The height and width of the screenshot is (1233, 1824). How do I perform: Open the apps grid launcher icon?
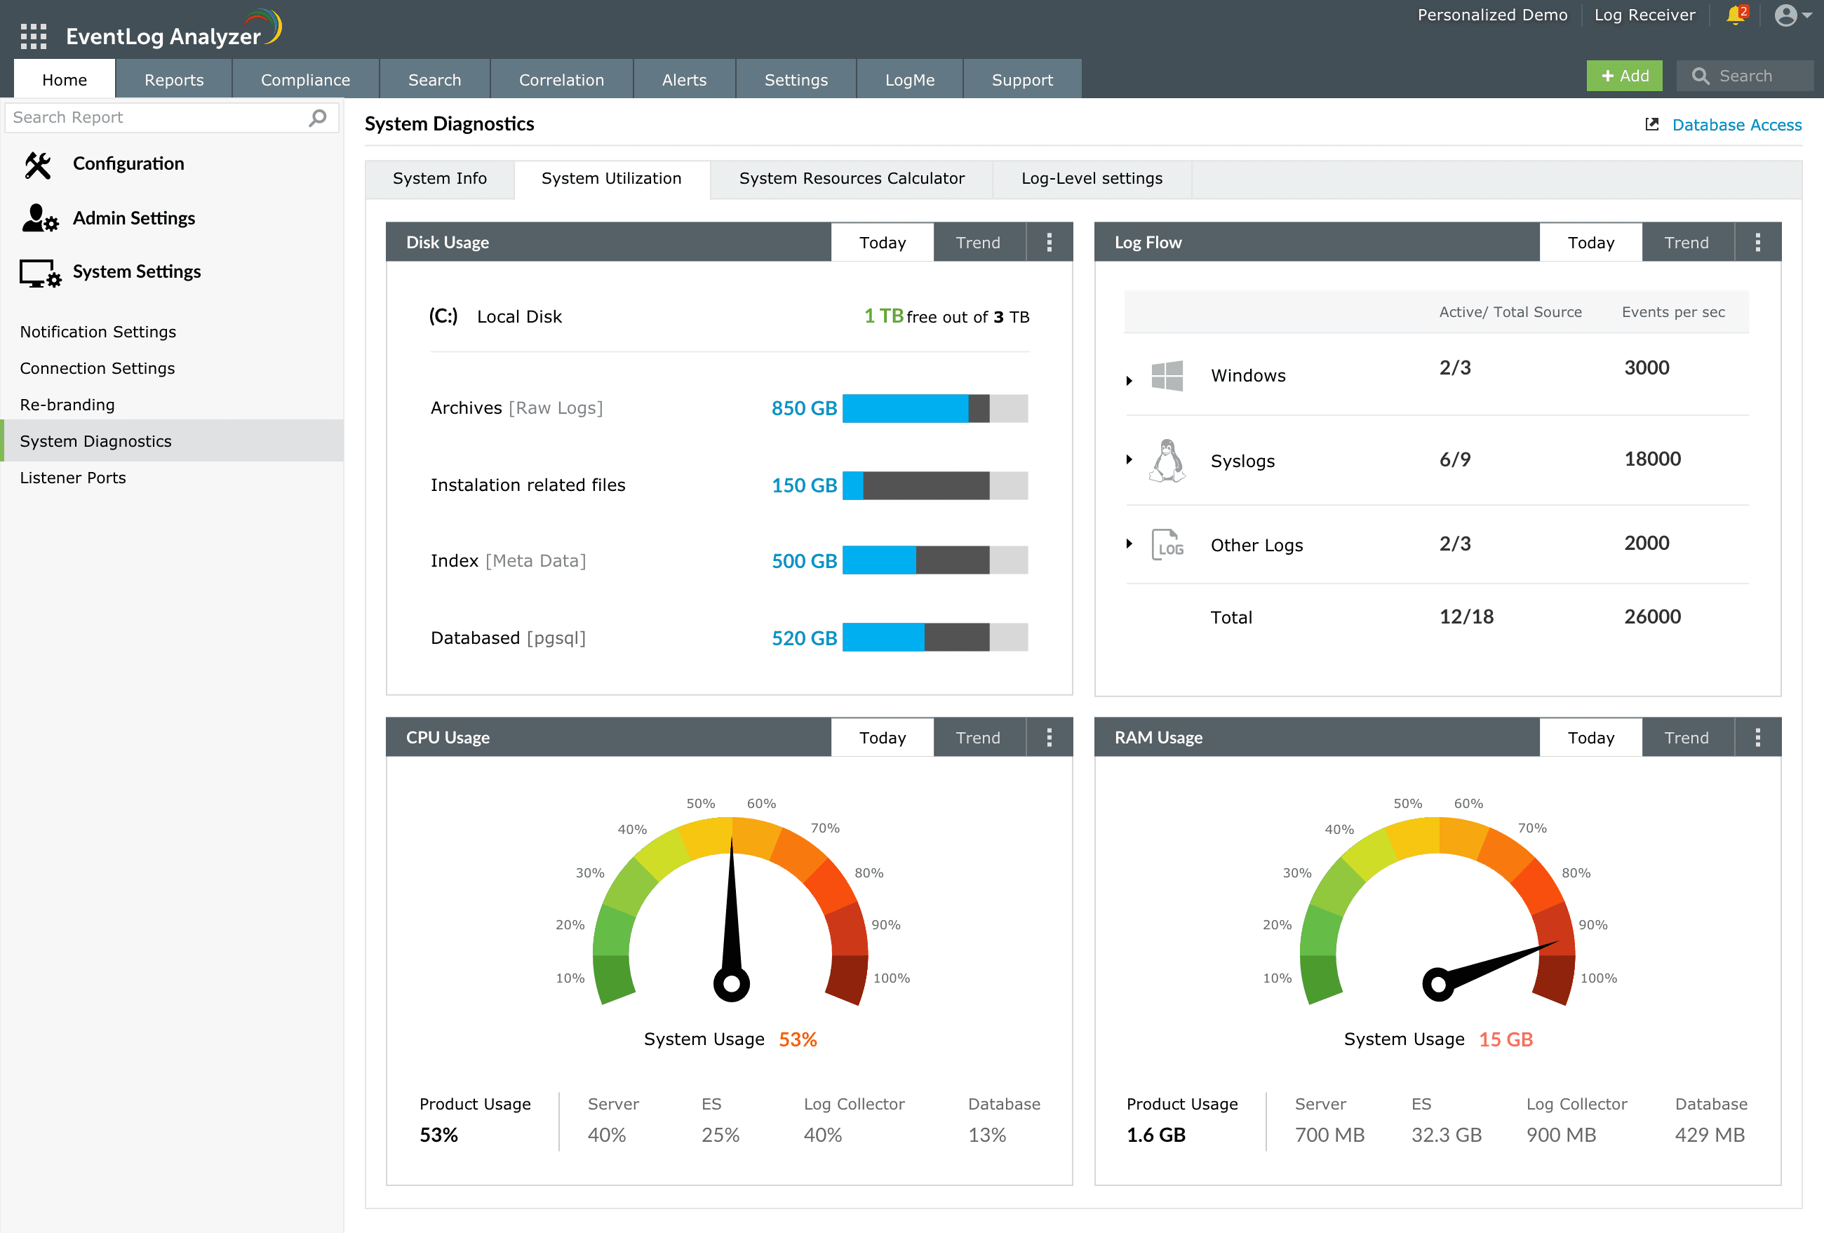(33, 36)
